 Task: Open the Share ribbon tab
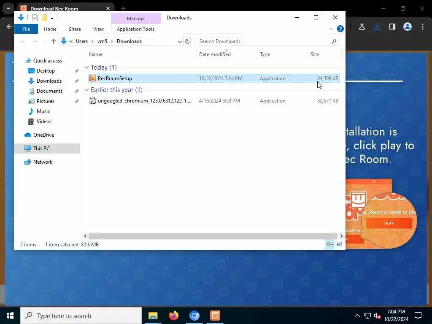[75, 29]
